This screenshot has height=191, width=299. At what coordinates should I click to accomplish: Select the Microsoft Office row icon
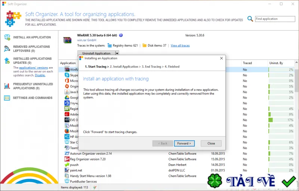[x=67, y=81]
